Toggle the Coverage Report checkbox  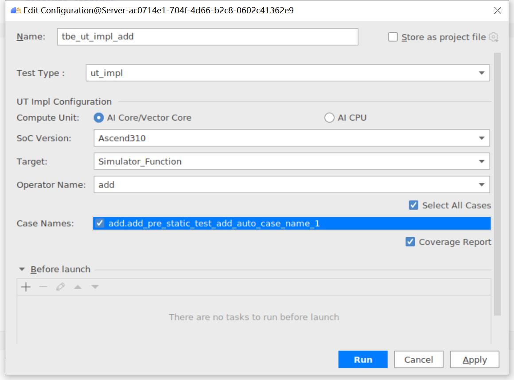click(x=410, y=242)
